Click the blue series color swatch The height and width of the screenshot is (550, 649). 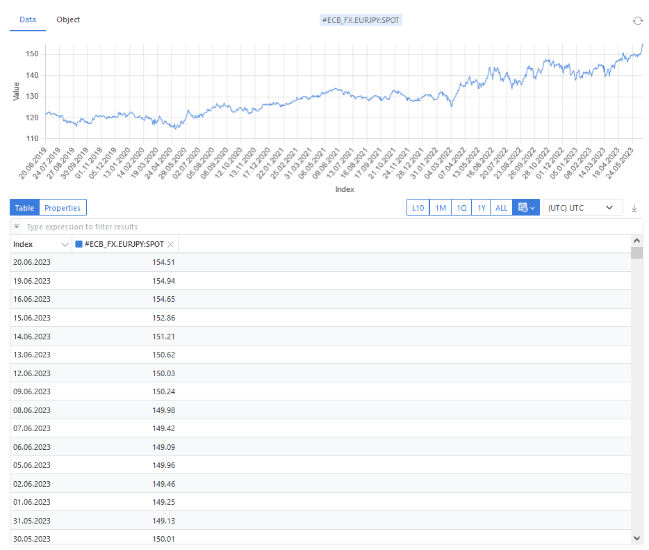[79, 244]
